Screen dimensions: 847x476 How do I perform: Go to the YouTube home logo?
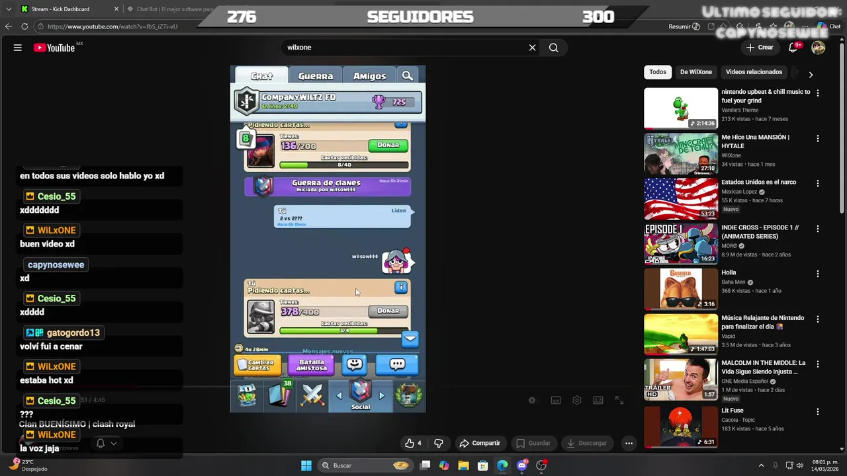click(x=54, y=48)
